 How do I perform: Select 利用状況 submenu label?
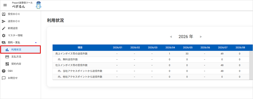point(16,49)
